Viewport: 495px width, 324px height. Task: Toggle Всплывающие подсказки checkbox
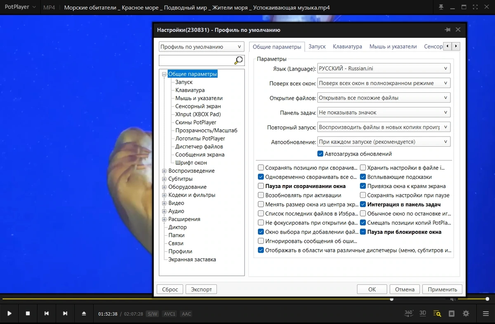point(363,177)
